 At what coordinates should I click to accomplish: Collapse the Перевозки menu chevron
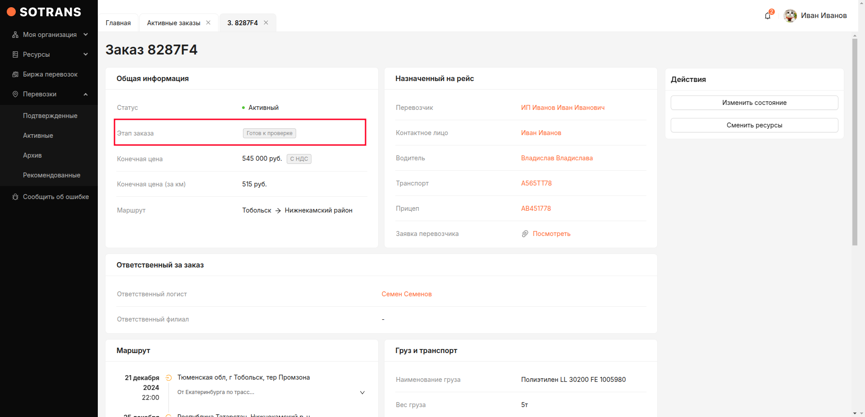point(86,94)
